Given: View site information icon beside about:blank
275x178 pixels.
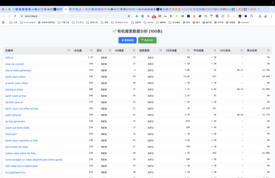Looking at the screenshot, I should (x=22, y=16).
